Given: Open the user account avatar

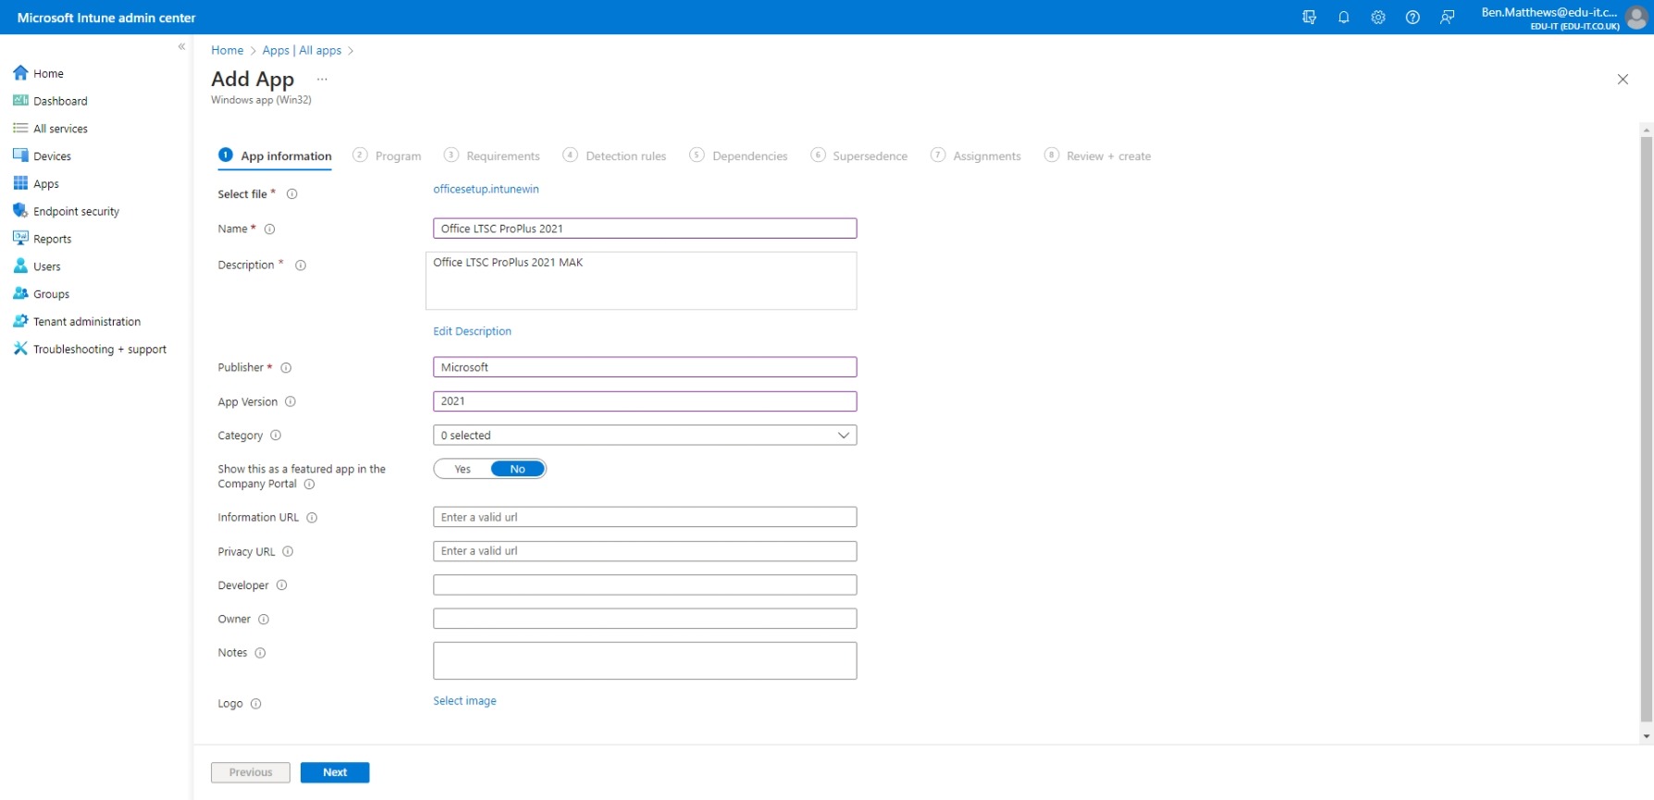Looking at the screenshot, I should pos(1636,18).
